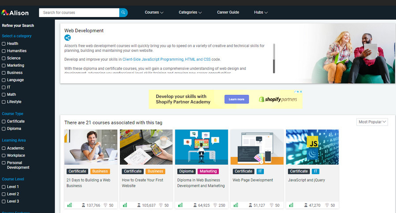
Task: Open the Most Popular sort dropdown
Action: point(372,122)
